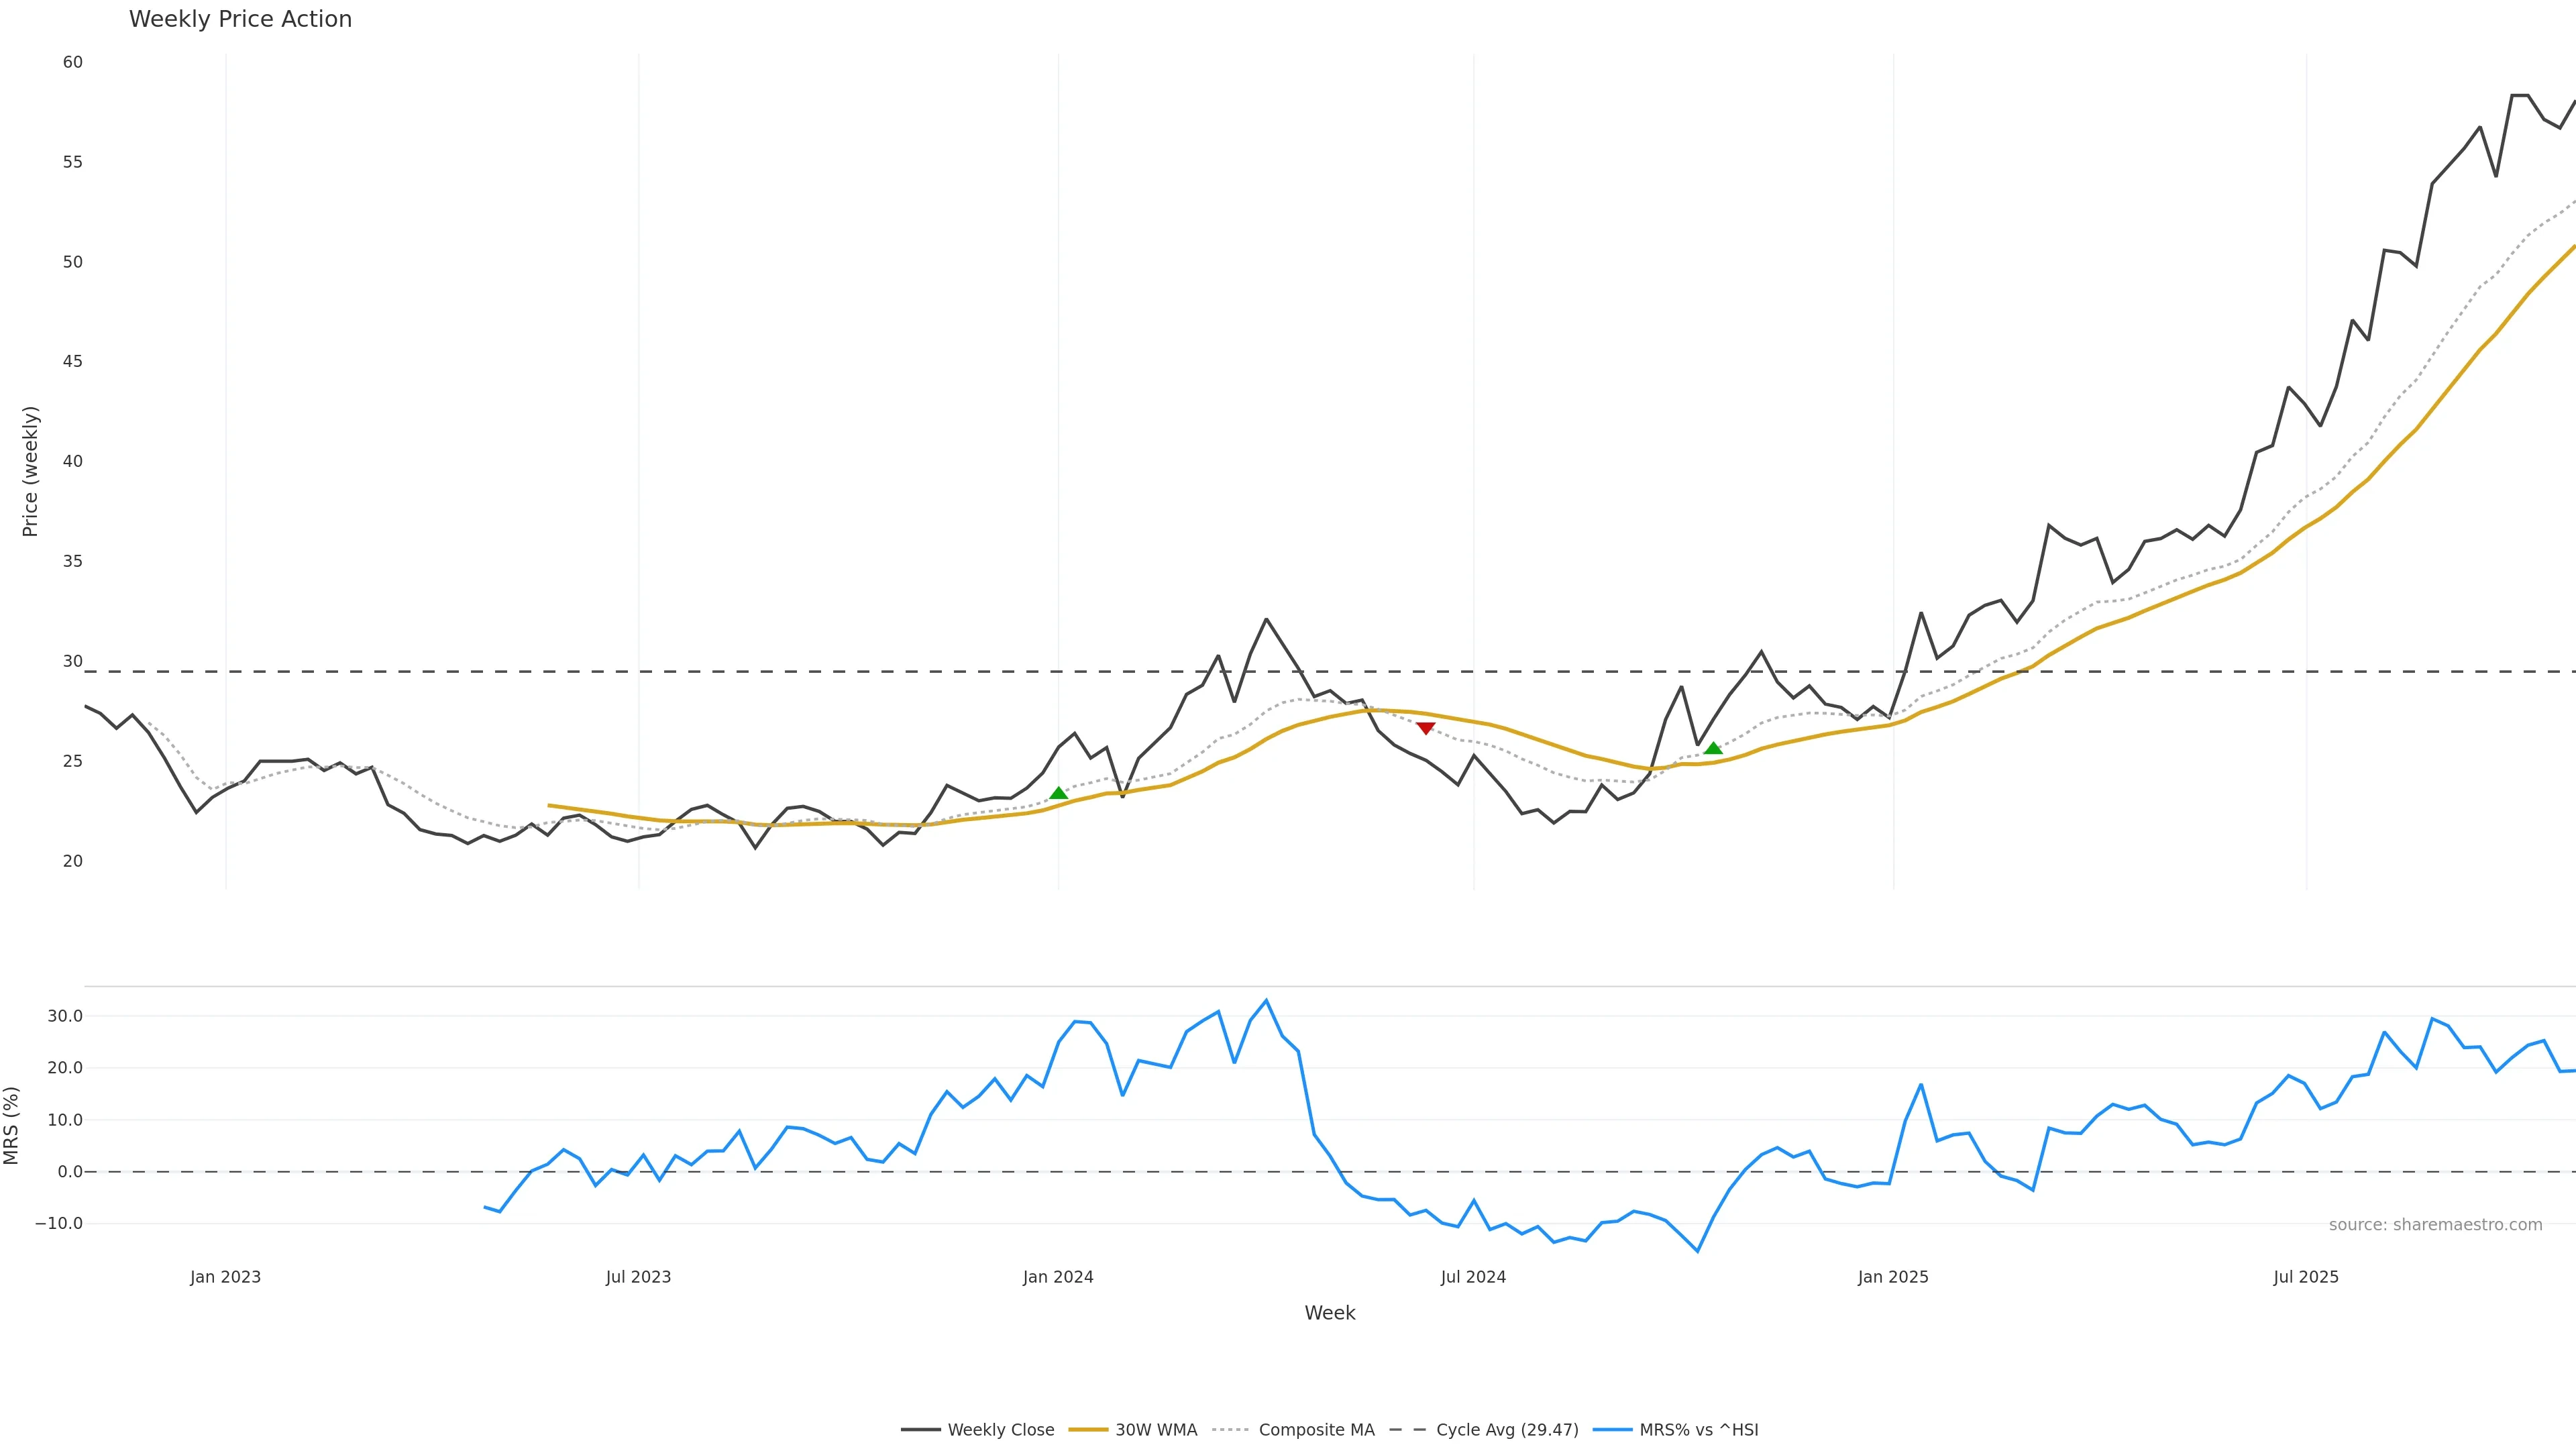Screen dimensions: 2576x1449
Task: Click the Price (weekly) y-axis title
Action: pyautogui.click(x=30, y=471)
